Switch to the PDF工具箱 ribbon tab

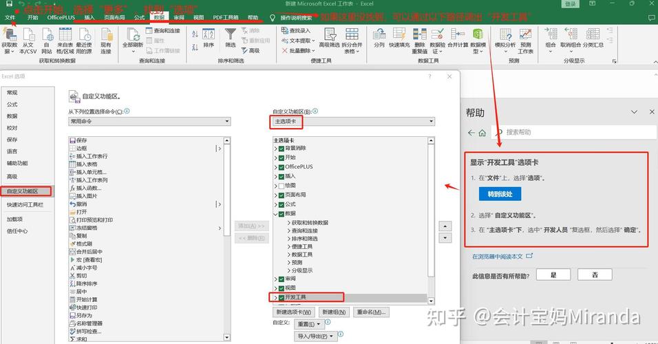(225, 18)
